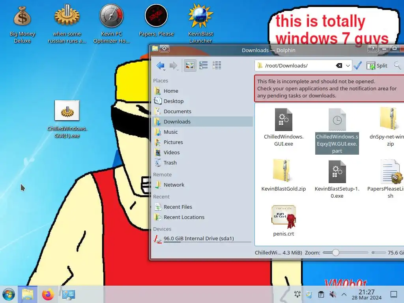Select ChilledWindows.GUI.exe file
404x303 pixels.
(283, 127)
